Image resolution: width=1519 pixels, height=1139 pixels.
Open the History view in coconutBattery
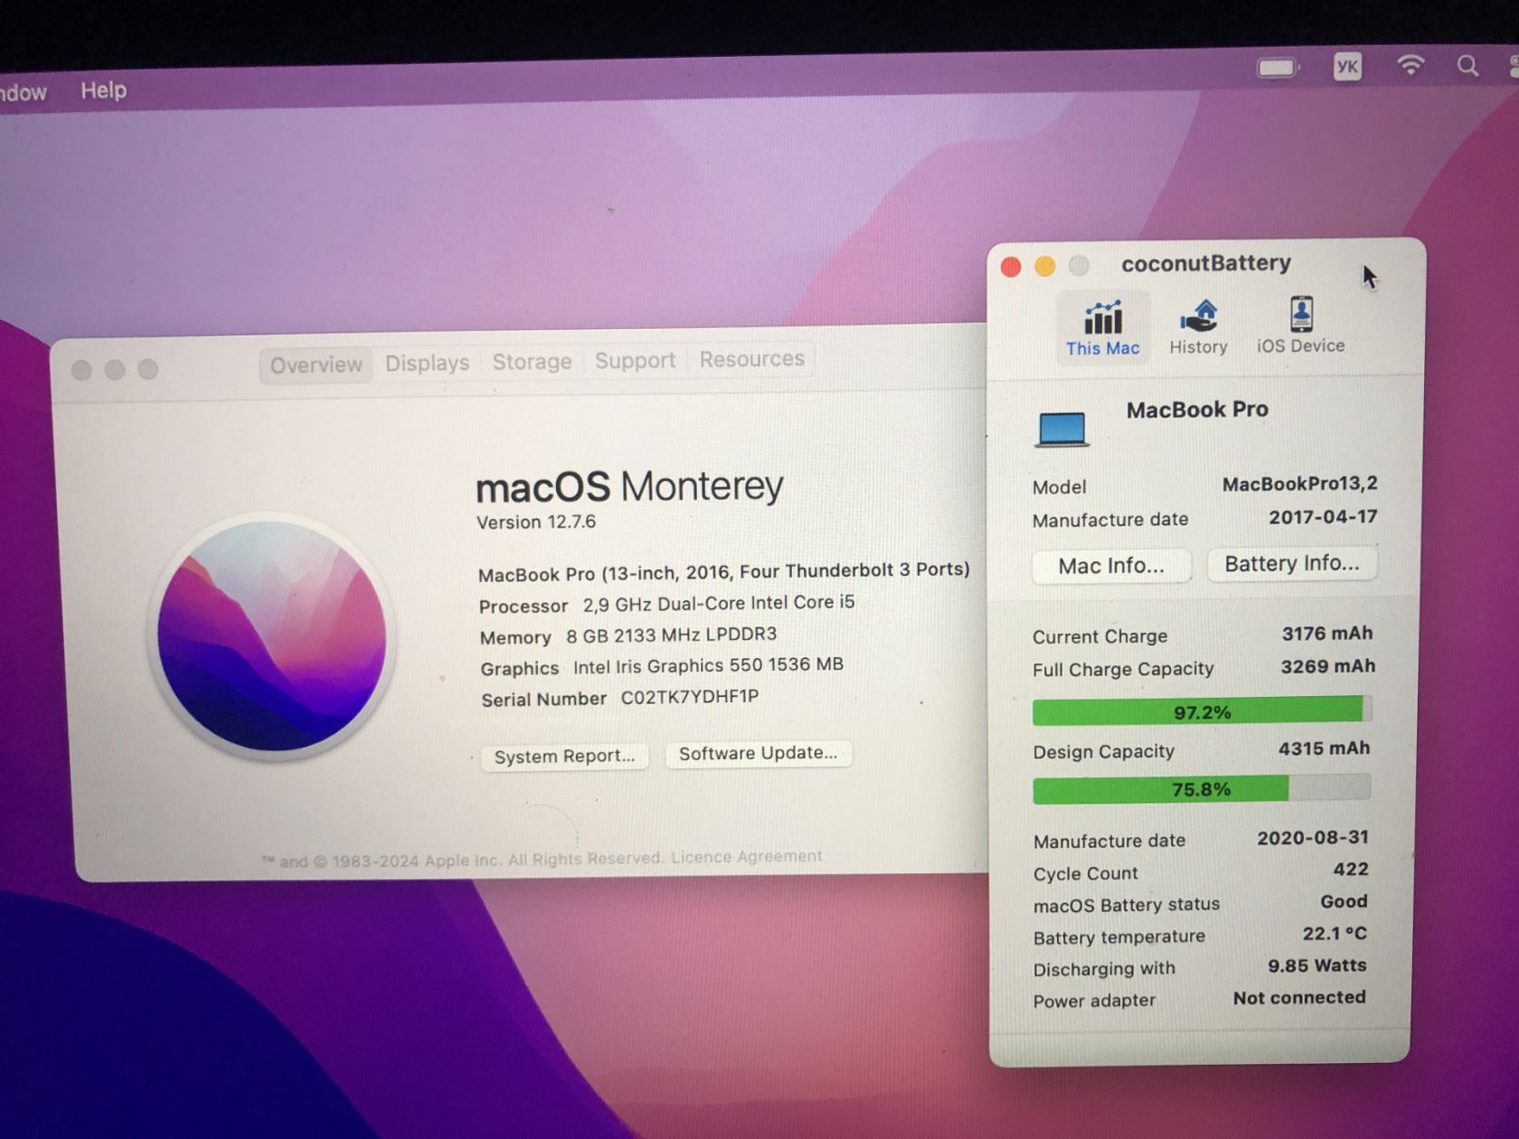pos(1198,327)
